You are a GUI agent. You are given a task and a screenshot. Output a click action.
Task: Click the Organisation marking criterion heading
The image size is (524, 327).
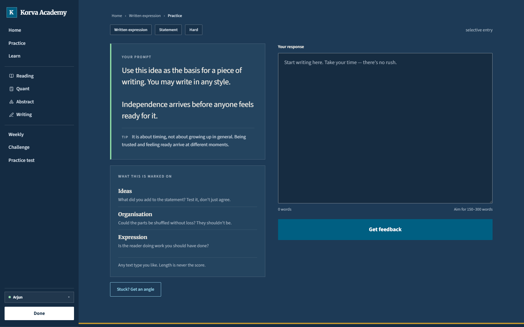tap(135, 214)
